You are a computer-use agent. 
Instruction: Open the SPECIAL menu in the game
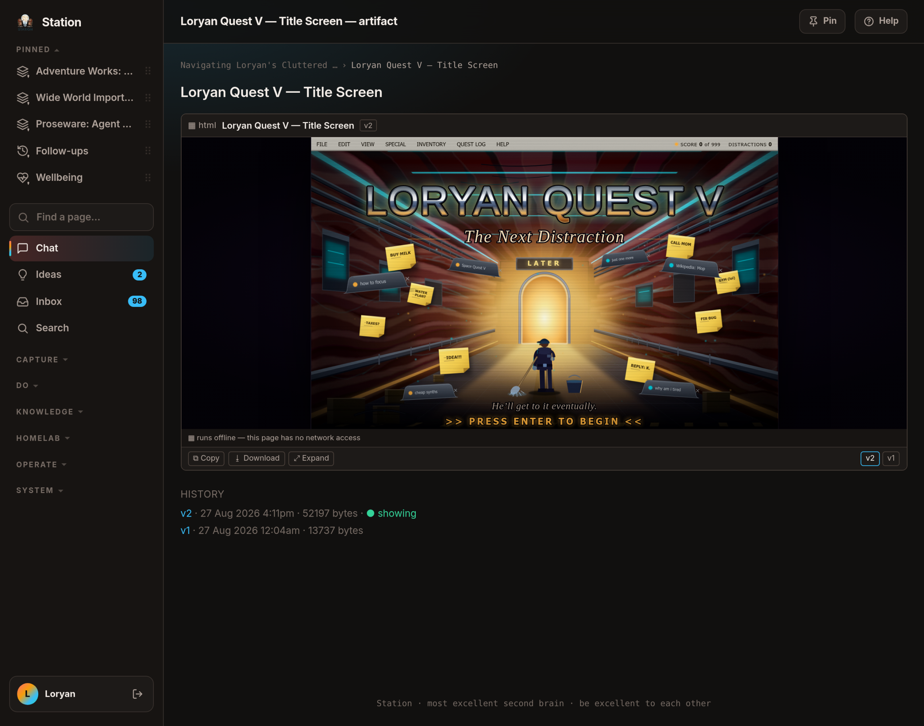pyautogui.click(x=395, y=144)
